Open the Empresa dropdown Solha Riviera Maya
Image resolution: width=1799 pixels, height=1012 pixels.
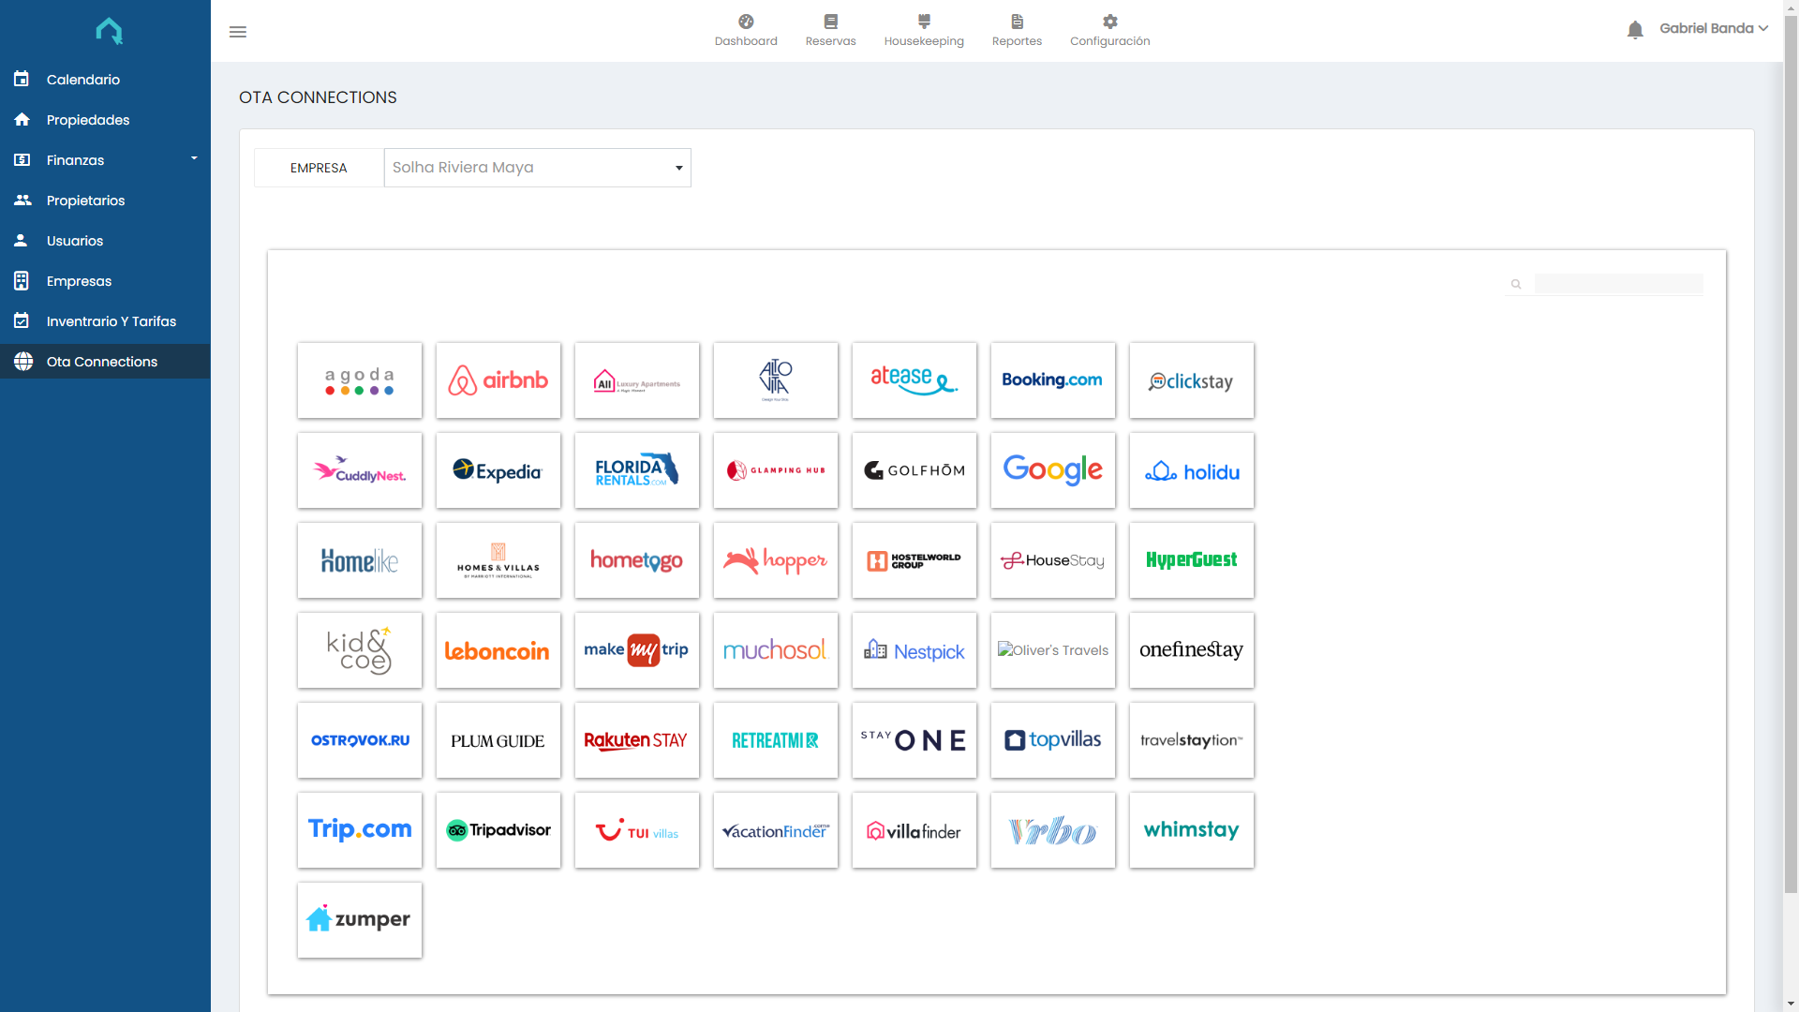537,168
